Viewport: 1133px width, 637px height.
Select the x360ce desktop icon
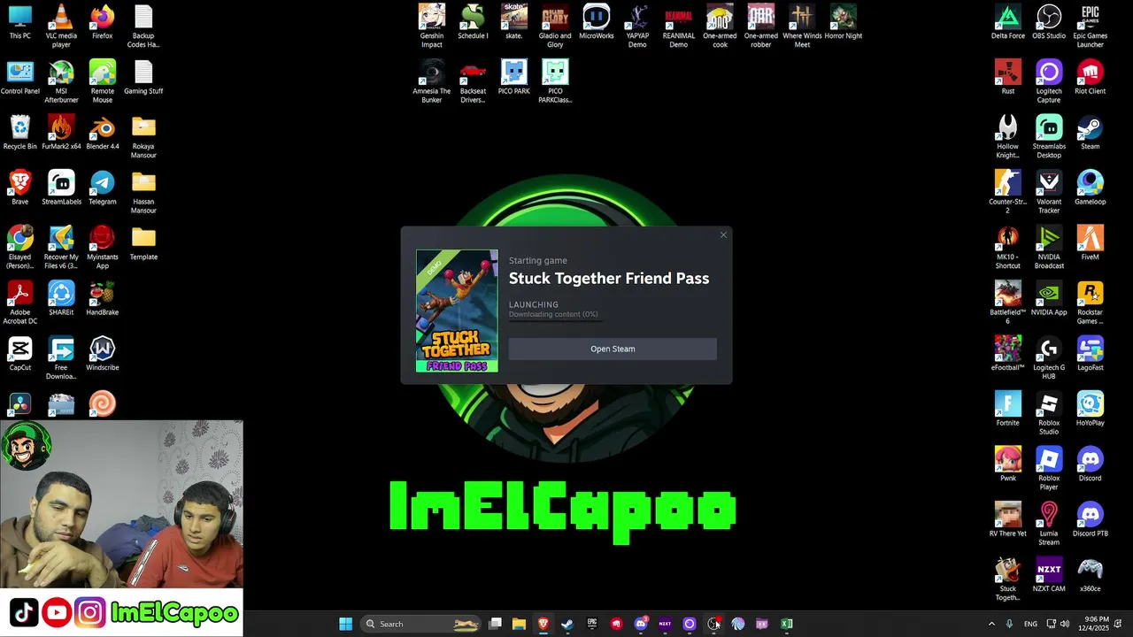pos(1091,575)
